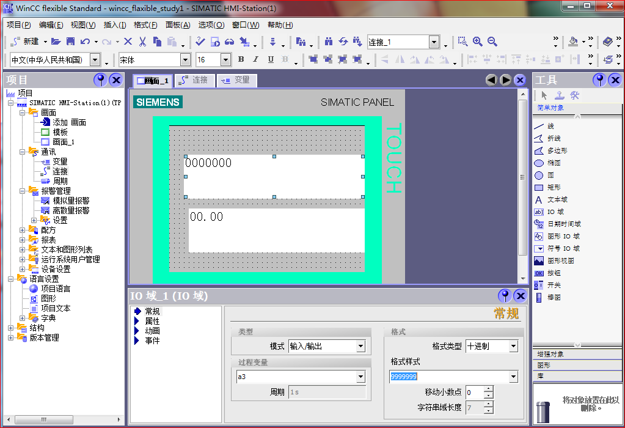
Task: Expand the 配方 tree node
Action: click(23, 230)
